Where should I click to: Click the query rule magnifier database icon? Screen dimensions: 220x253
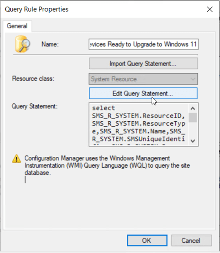pos(22,44)
